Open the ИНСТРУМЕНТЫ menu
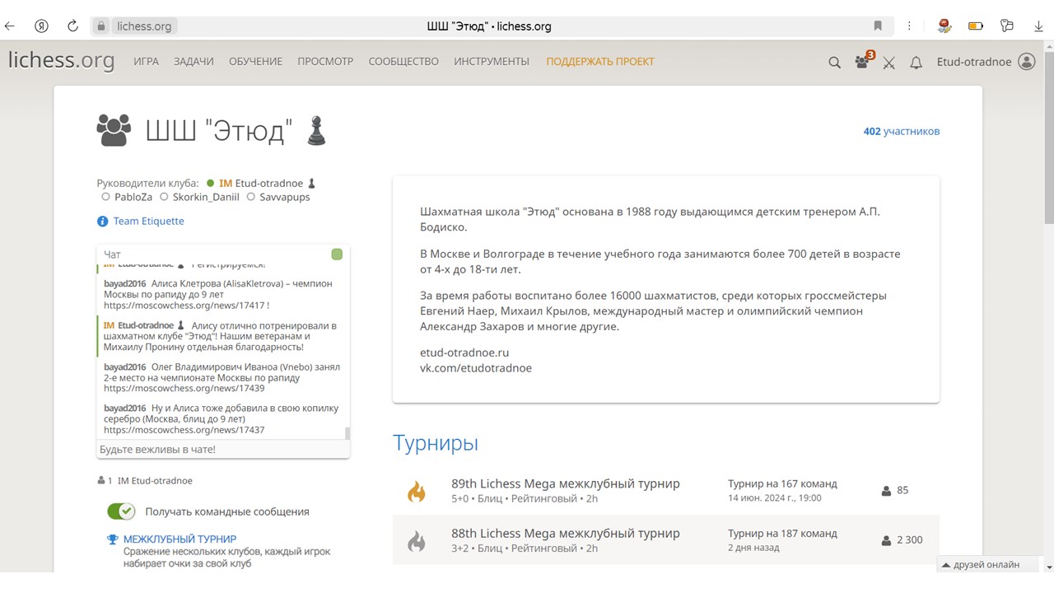 492,62
